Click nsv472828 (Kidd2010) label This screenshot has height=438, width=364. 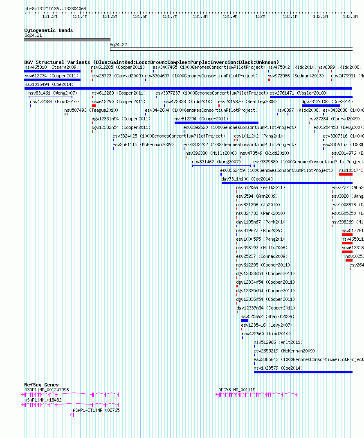(x=188, y=102)
